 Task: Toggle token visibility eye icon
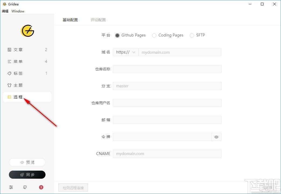pos(216,137)
